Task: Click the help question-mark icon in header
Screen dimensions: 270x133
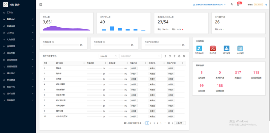Action: (x=266, y=5)
